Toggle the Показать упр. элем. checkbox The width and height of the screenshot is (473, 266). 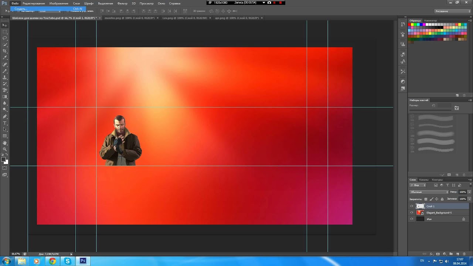point(68,11)
